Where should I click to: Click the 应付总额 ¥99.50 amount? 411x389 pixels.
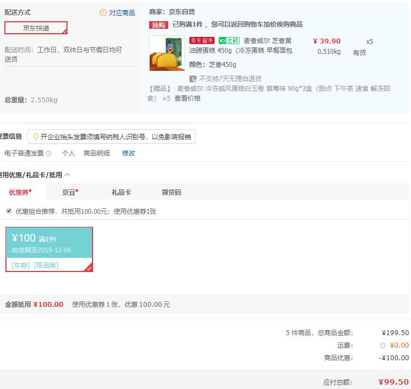click(x=394, y=382)
